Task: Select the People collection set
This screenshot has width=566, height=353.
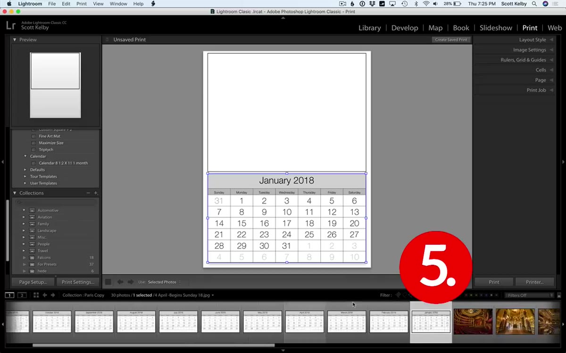Action: (x=43, y=244)
